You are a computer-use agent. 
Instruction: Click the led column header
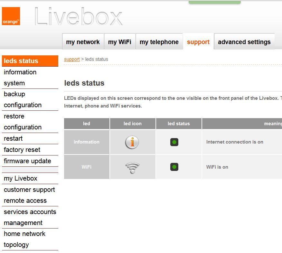87,124
